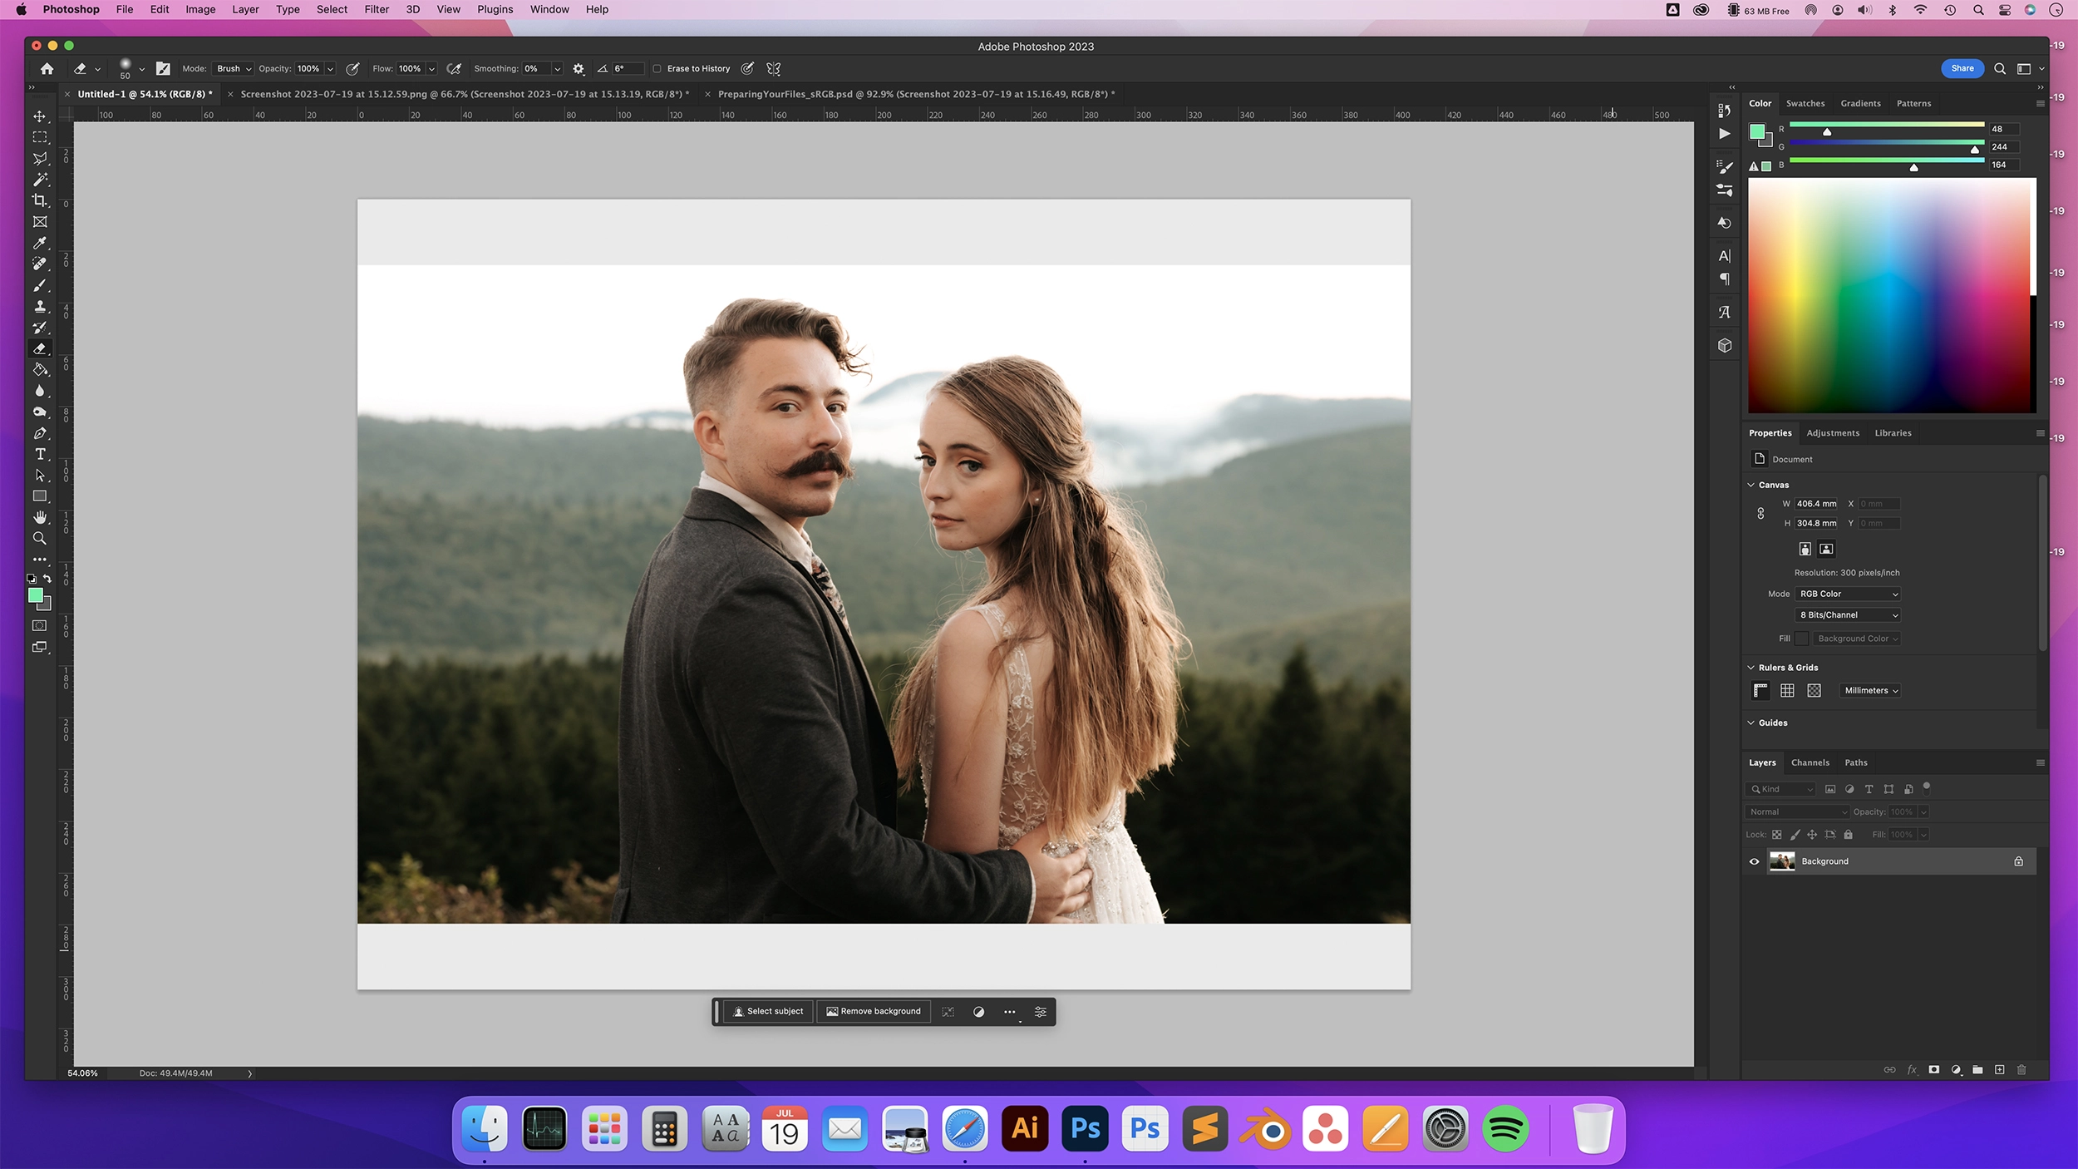2078x1169 pixels.
Task: Select the Crop tool
Action: (x=39, y=200)
